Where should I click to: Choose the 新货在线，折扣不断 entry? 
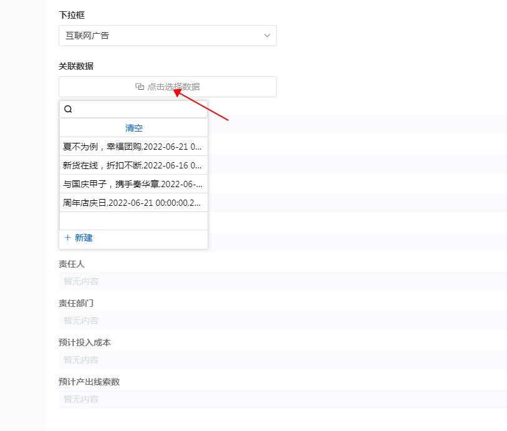pyautogui.click(x=133, y=165)
